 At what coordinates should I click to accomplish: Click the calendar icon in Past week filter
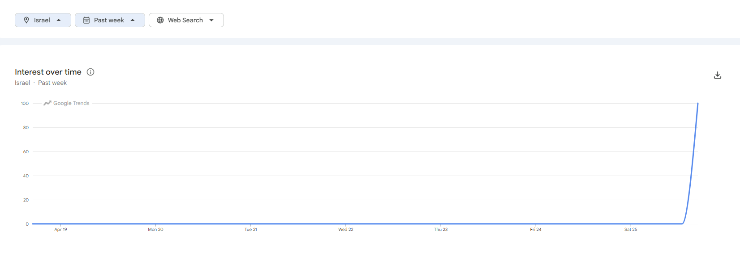[x=86, y=20]
